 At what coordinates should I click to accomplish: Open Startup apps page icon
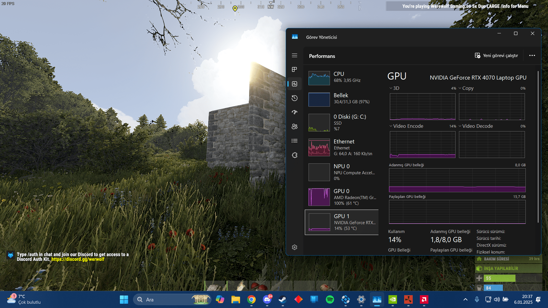click(295, 112)
